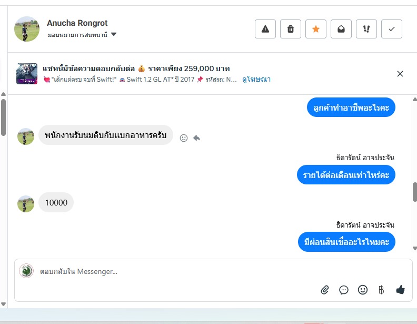
Task: Select the รายได้ต่อเดือนเท่าไหร่คะ message bubble
Action: (x=346, y=175)
